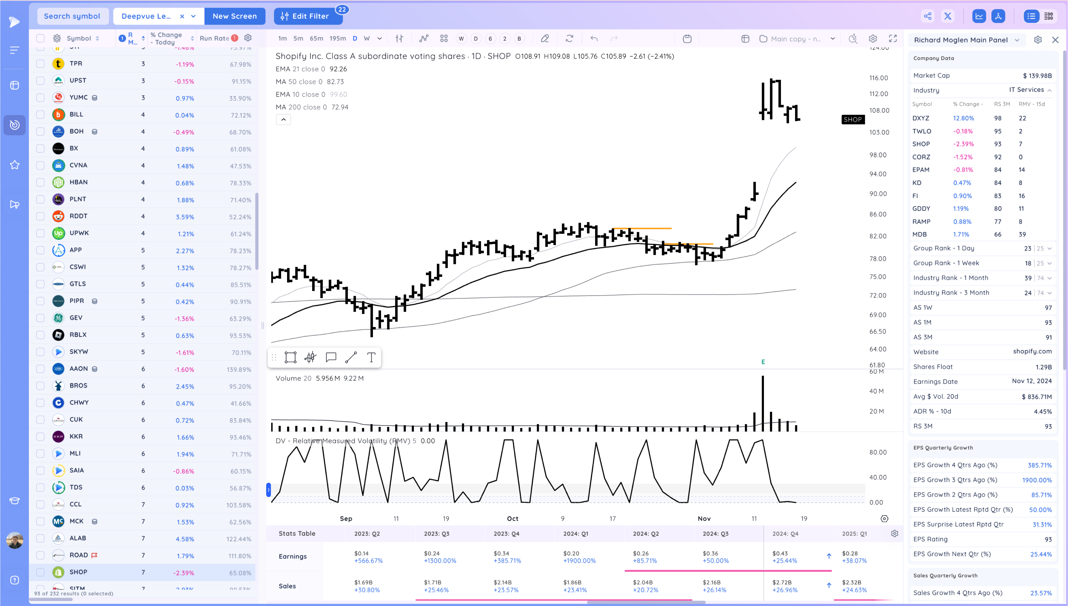Expand Group Rank 1 Week chevron
Screen dimensions: 1068x606
1050,263
